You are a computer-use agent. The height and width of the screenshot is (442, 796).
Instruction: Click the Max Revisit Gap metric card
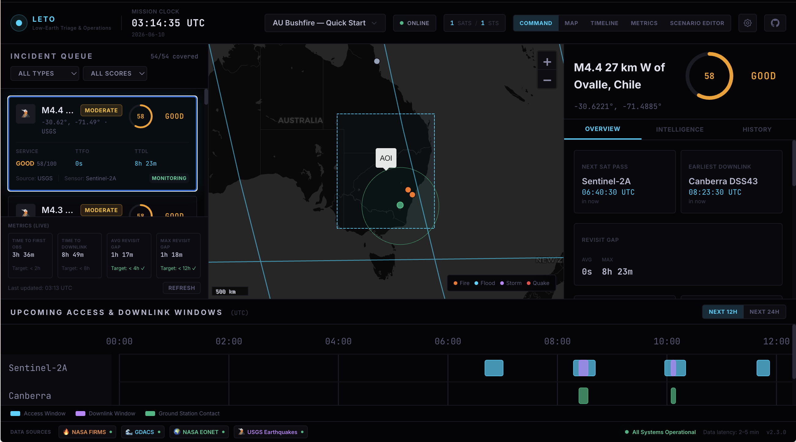[178, 255]
